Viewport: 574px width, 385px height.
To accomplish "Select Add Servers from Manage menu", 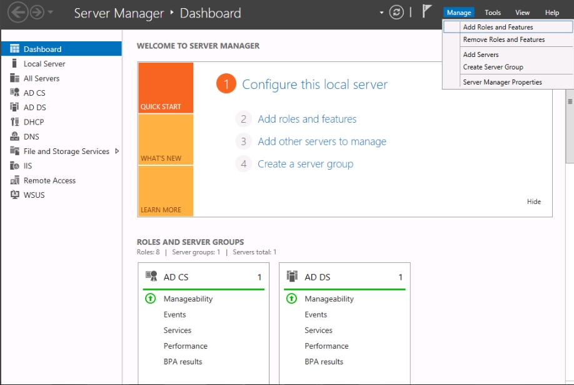I will tap(508, 54).
